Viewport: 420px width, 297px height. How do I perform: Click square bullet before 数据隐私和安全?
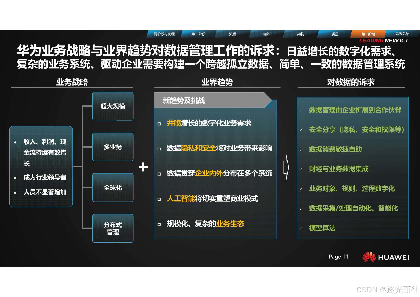[x=159, y=149]
